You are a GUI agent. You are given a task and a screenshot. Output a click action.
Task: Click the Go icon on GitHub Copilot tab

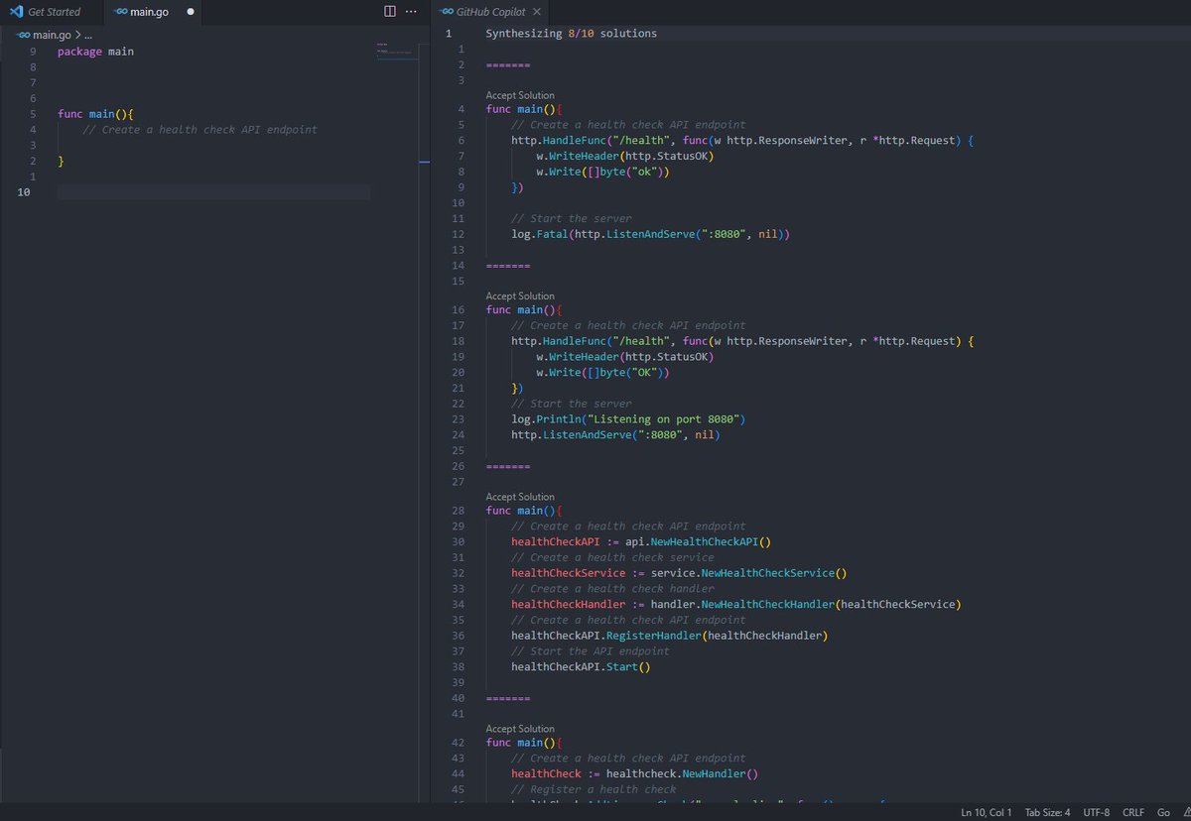pos(447,12)
